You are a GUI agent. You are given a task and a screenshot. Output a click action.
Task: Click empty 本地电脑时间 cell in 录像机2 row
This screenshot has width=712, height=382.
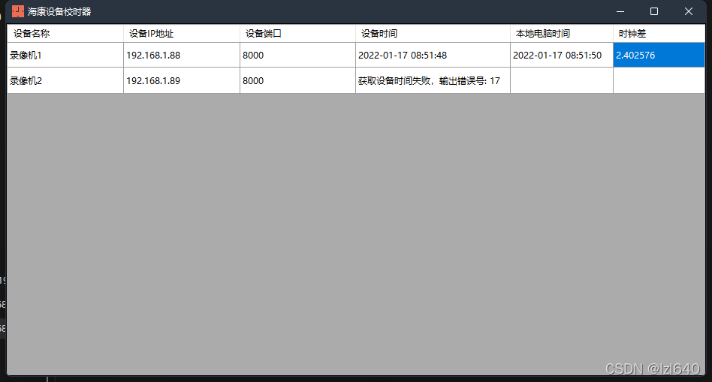562,81
